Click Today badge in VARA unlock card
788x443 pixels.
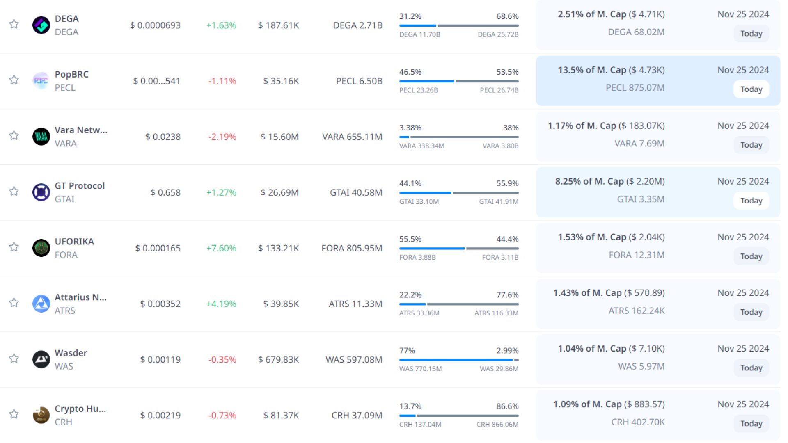(751, 145)
